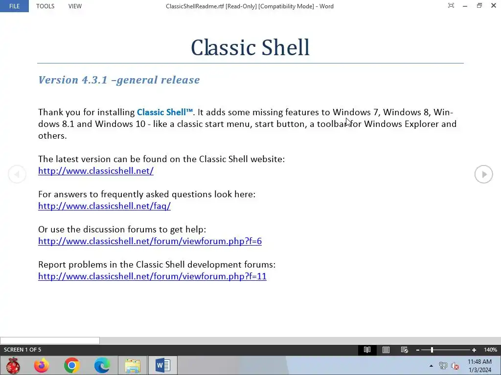Switch to Read Mode view
This screenshot has width=501, height=375.
[x=367, y=350]
